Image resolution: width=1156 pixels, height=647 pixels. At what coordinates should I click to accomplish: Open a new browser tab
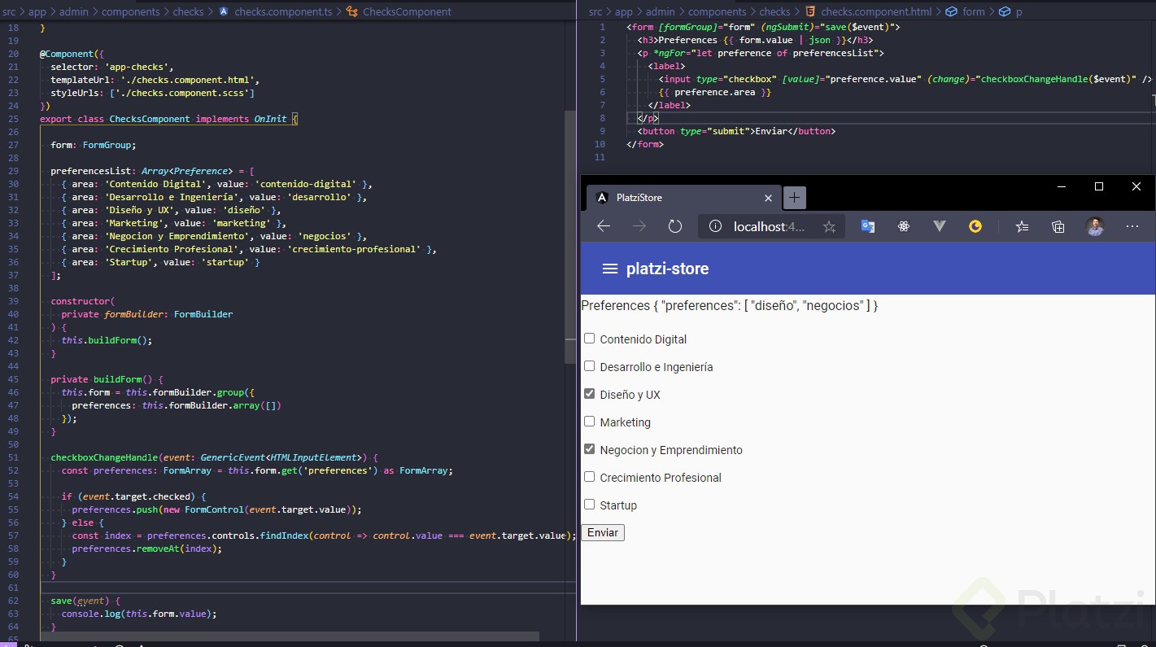pos(795,198)
